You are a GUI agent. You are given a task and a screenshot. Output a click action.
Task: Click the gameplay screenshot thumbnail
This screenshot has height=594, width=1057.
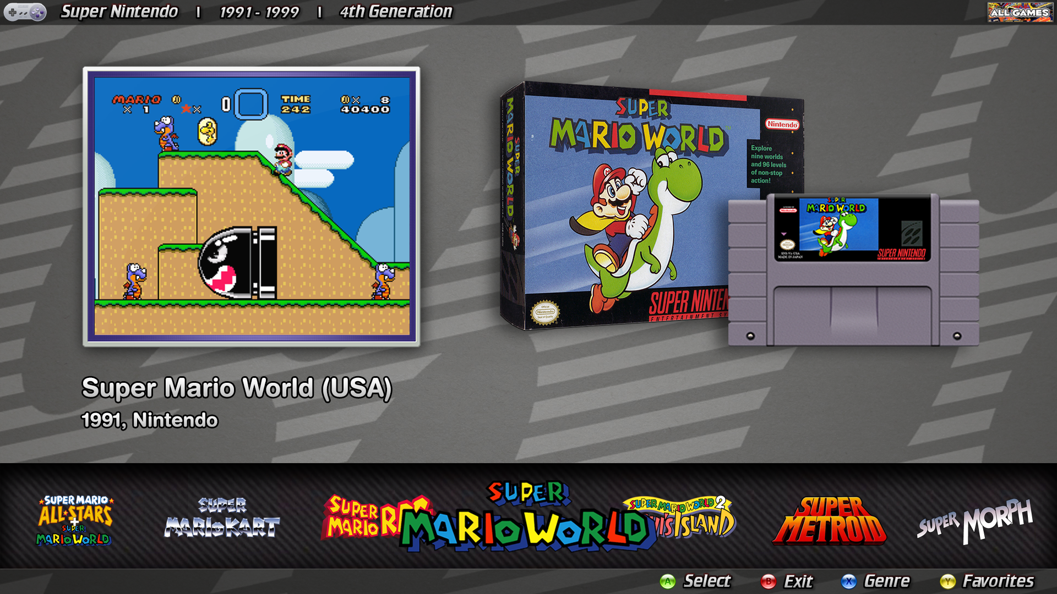point(250,209)
